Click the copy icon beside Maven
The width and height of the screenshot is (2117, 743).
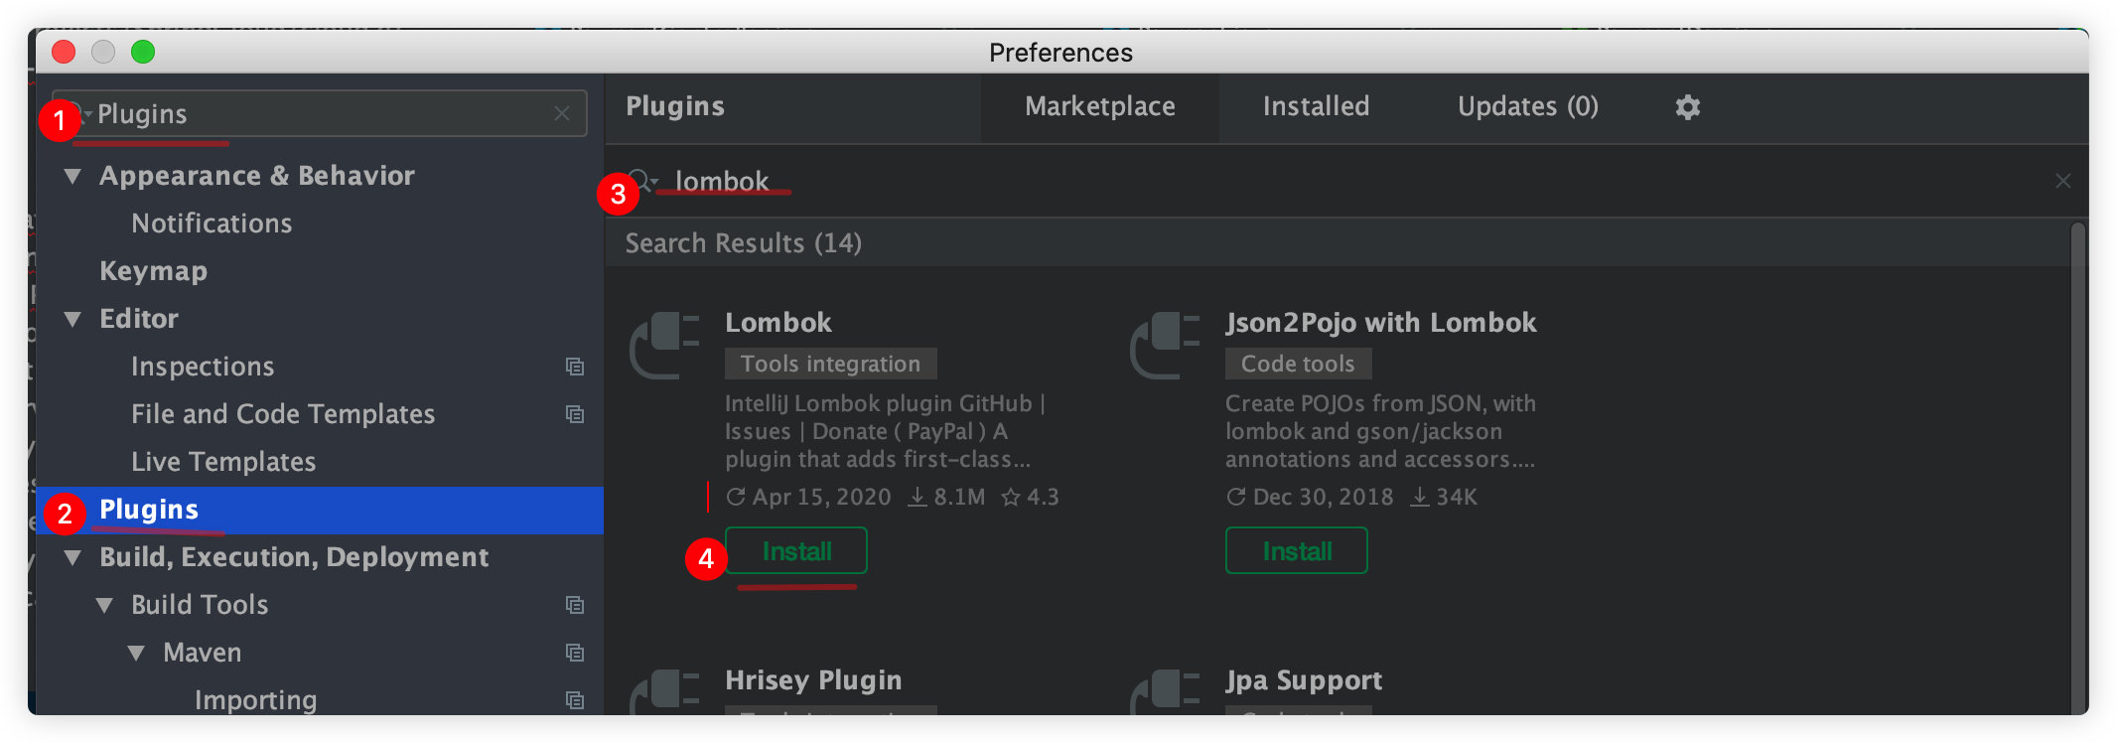tap(576, 653)
